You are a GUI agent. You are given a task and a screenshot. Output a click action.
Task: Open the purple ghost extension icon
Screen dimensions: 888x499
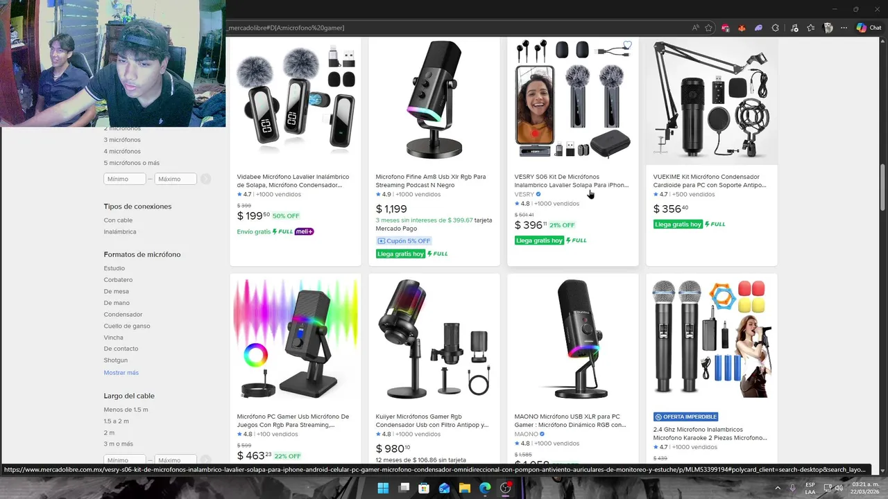pos(758,28)
